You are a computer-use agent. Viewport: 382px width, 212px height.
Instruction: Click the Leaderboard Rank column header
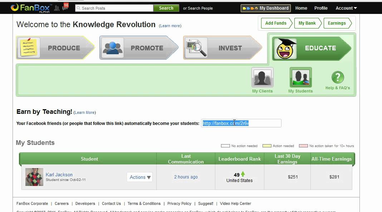pos(240,159)
